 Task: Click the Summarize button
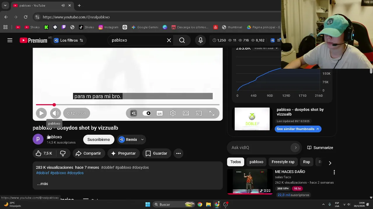pyautogui.click(x=320, y=148)
